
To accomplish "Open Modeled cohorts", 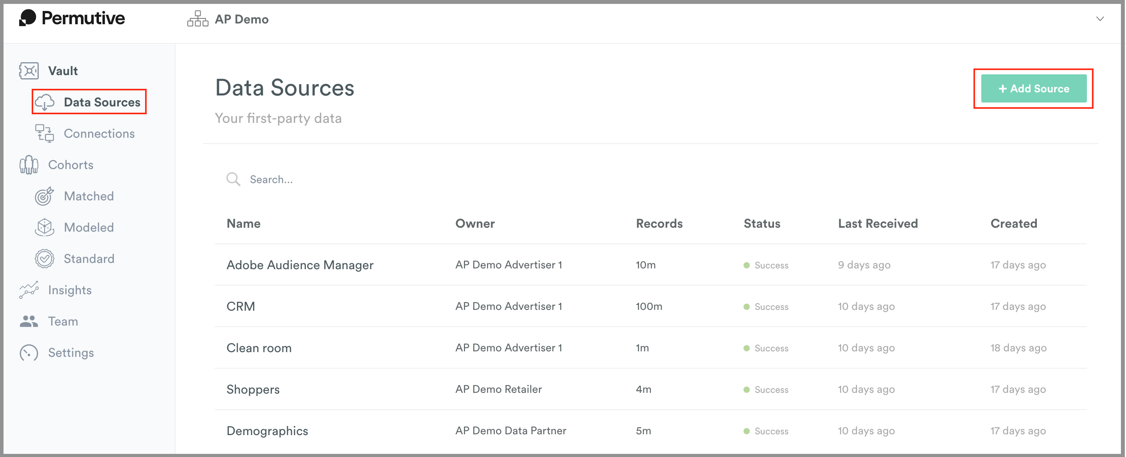I will coord(89,227).
